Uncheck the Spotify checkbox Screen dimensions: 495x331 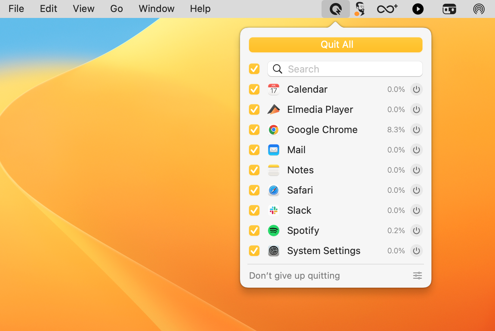(254, 231)
